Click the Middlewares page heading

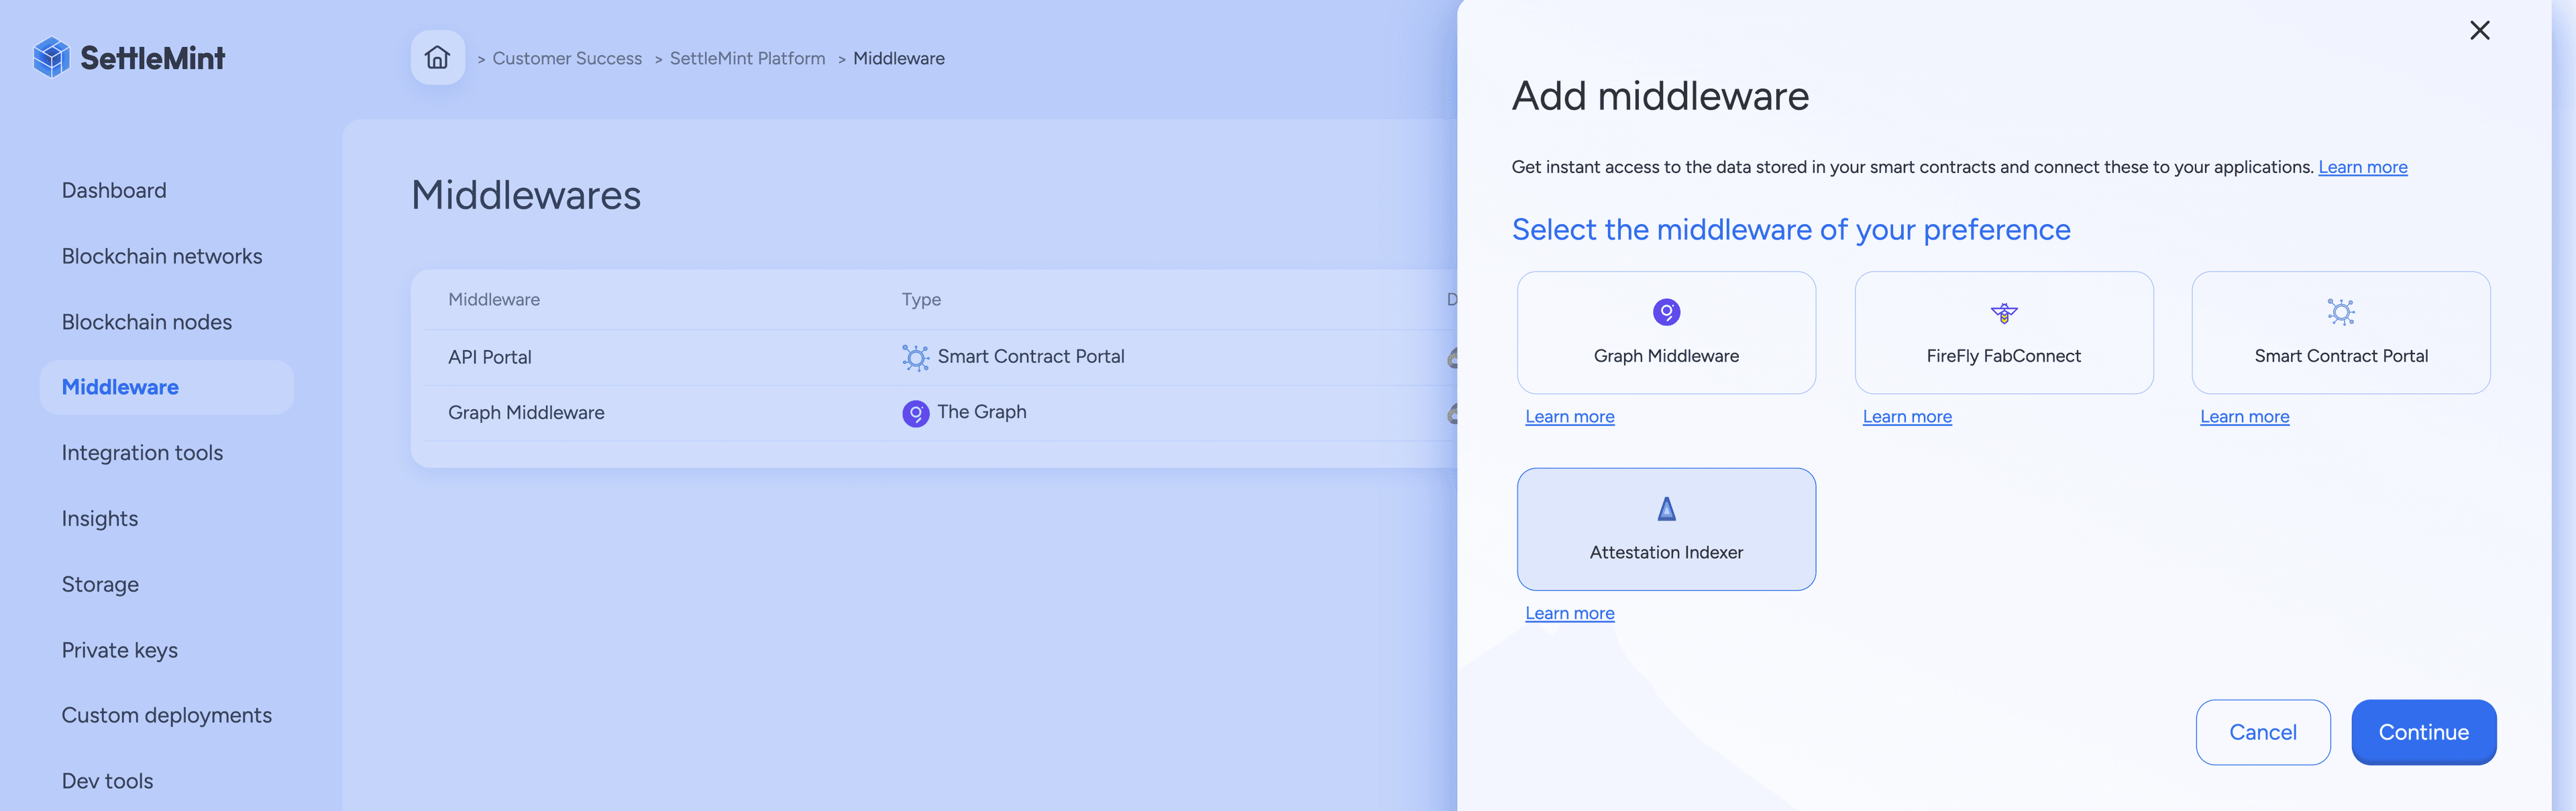(x=526, y=195)
